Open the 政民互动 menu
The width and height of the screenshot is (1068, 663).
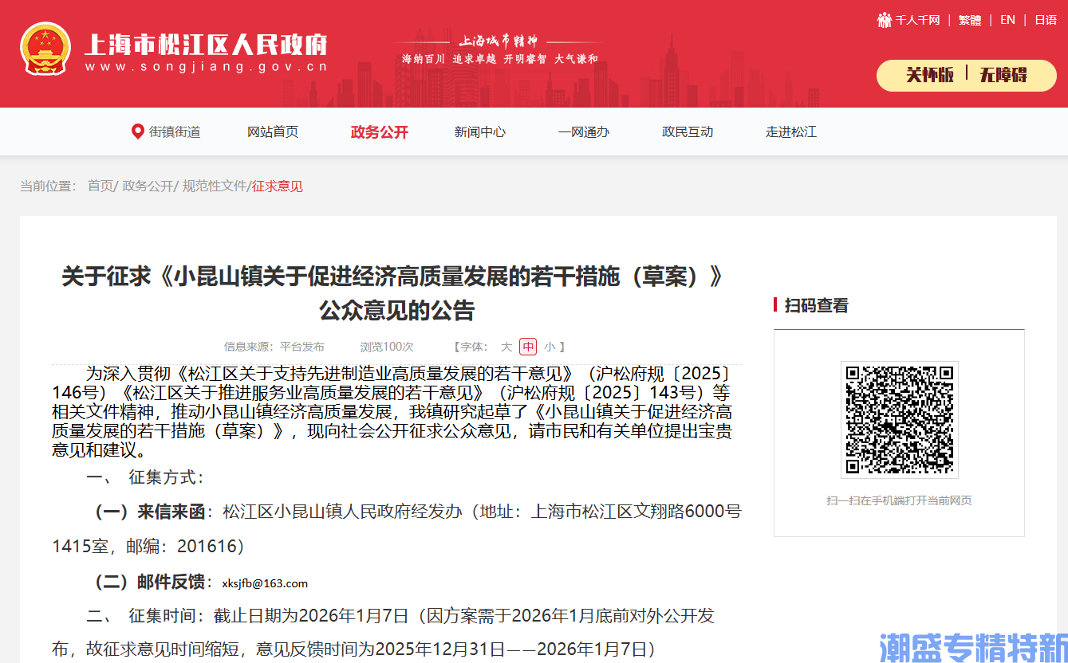tap(688, 132)
